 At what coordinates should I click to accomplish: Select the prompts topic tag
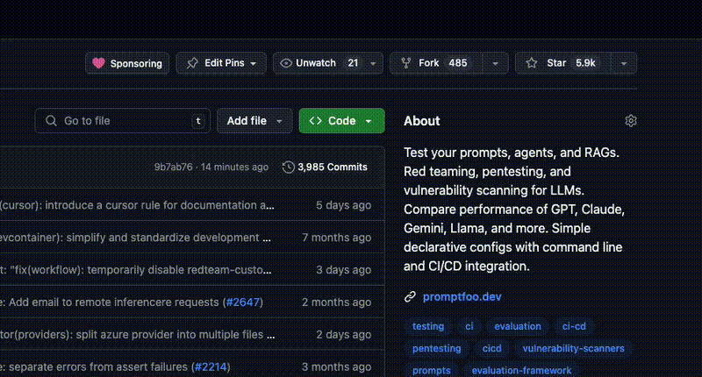point(432,370)
